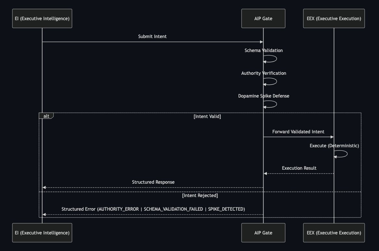379x251 pixels.
Task: Click the top EI (Executive Intelligence) participant box
Action: point(42,19)
